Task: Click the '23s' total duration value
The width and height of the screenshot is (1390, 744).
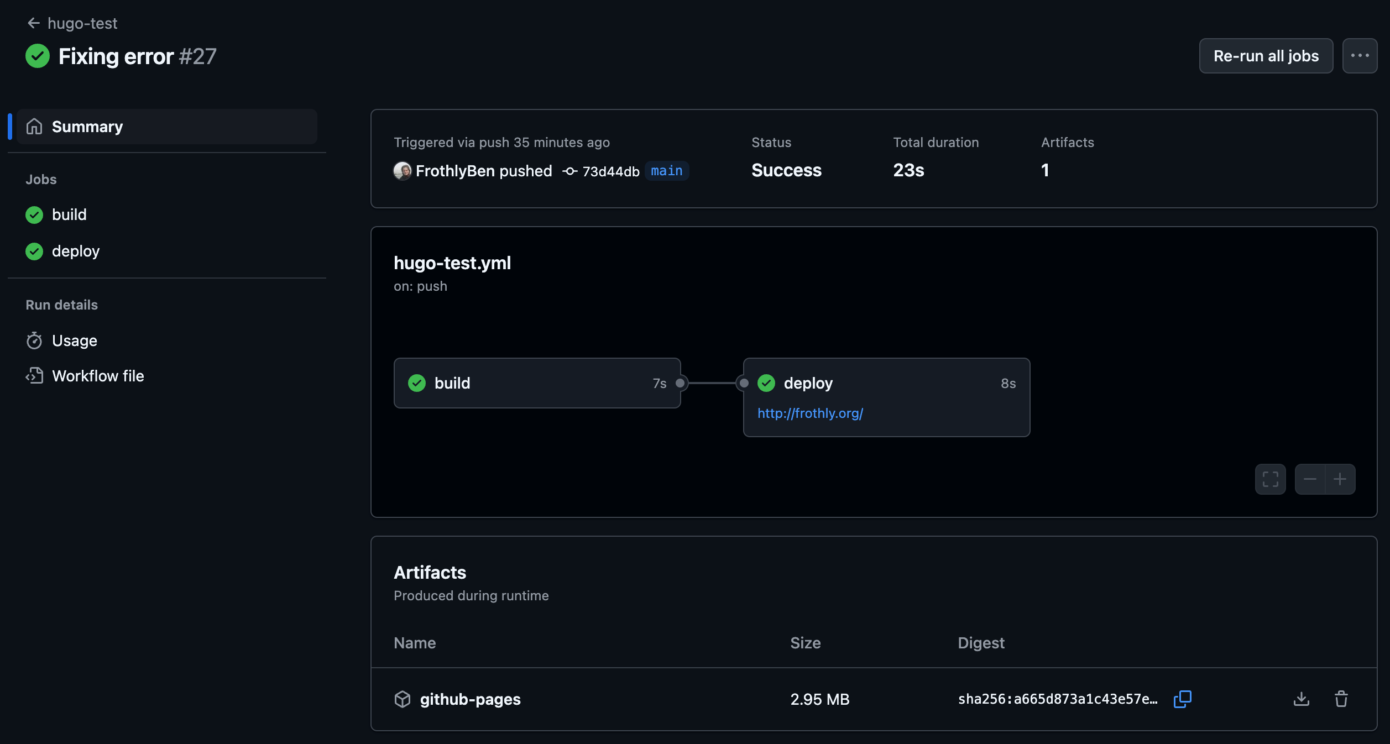Action: point(908,170)
